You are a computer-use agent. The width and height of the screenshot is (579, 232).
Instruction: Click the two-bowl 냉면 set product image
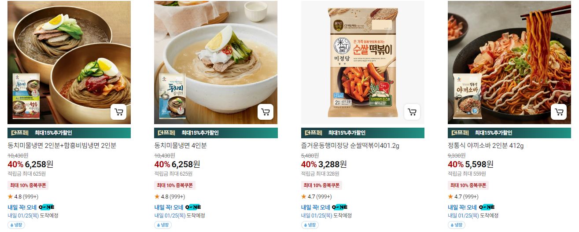(69, 63)
